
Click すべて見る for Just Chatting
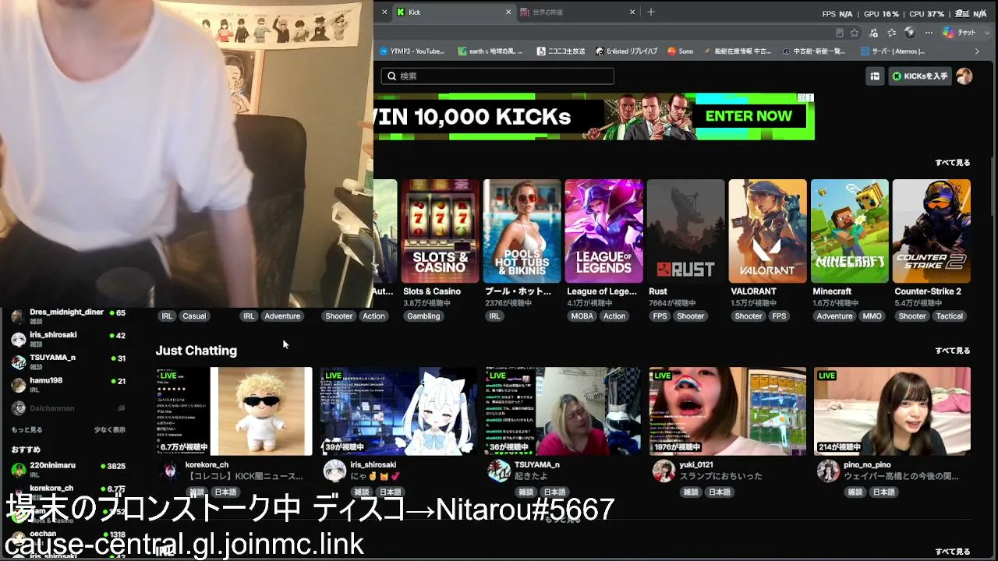pos(953,351)
